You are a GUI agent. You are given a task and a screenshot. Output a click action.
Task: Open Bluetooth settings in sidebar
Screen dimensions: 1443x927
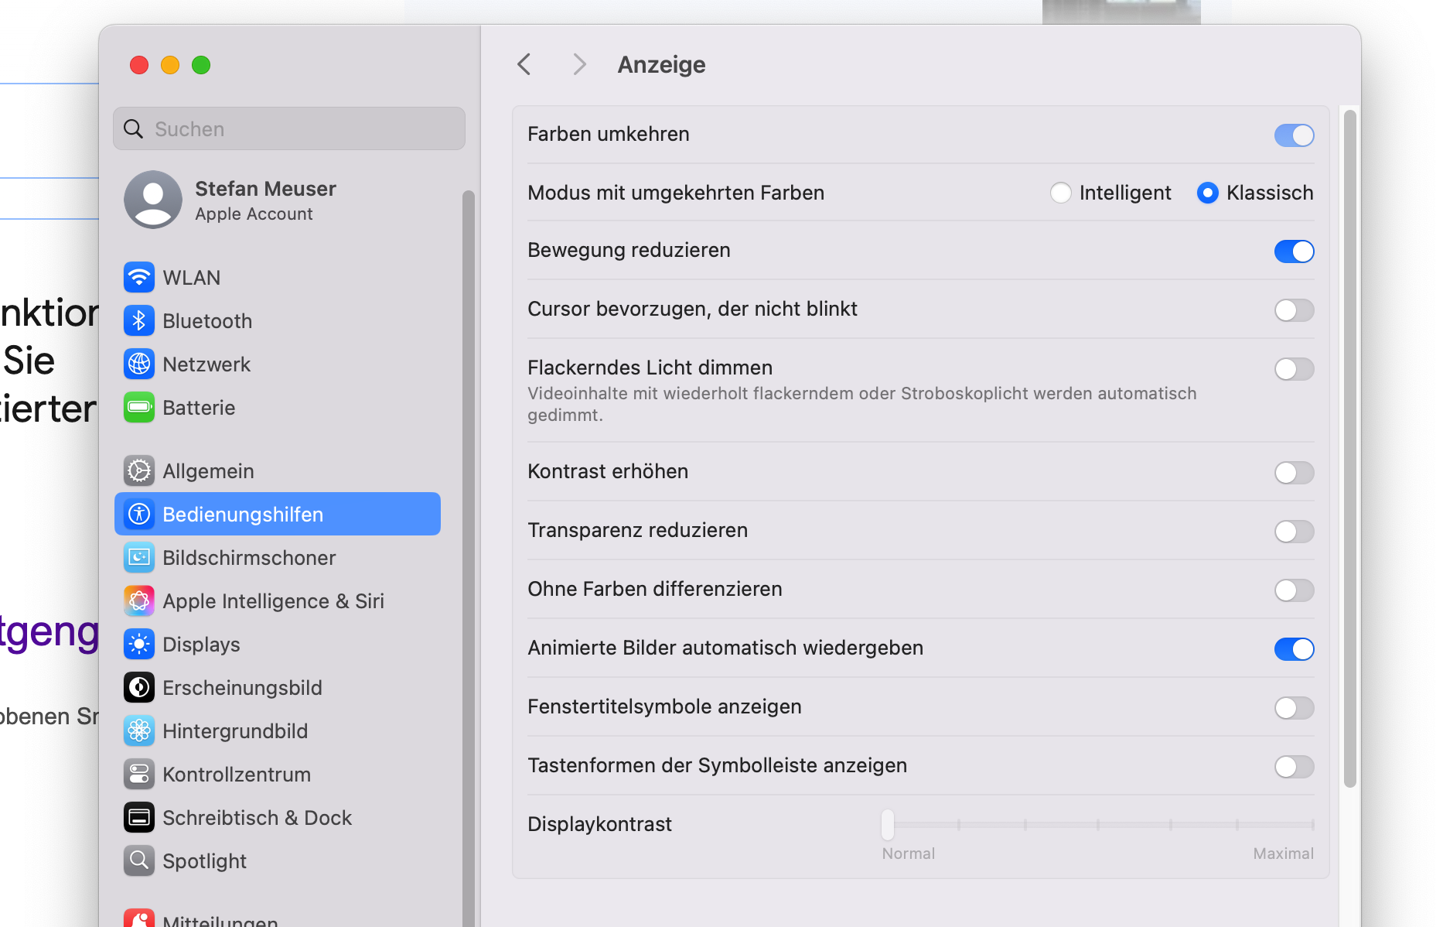click(278, 320)
